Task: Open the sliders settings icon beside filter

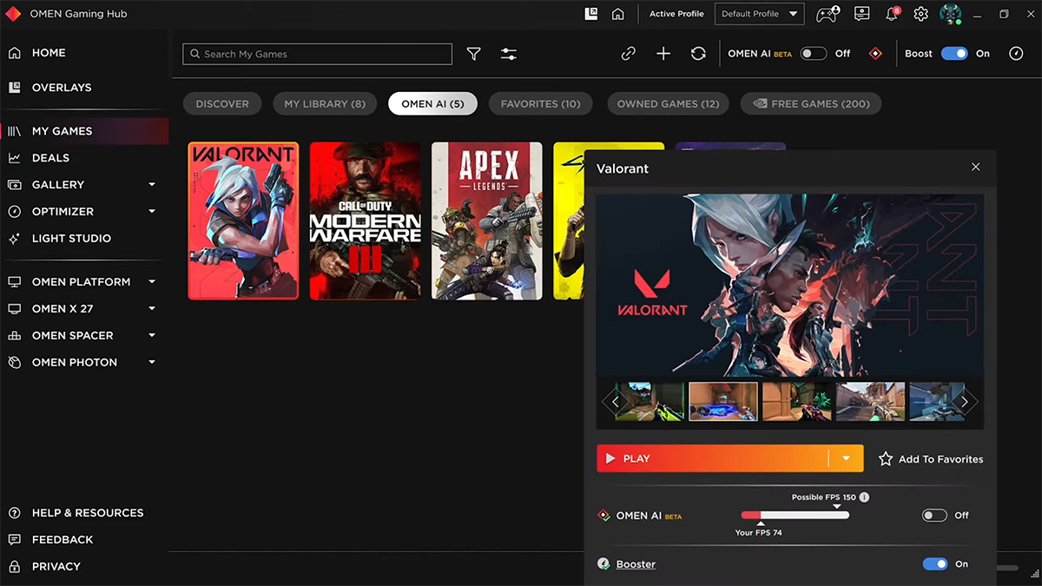Action: point(509,54)
